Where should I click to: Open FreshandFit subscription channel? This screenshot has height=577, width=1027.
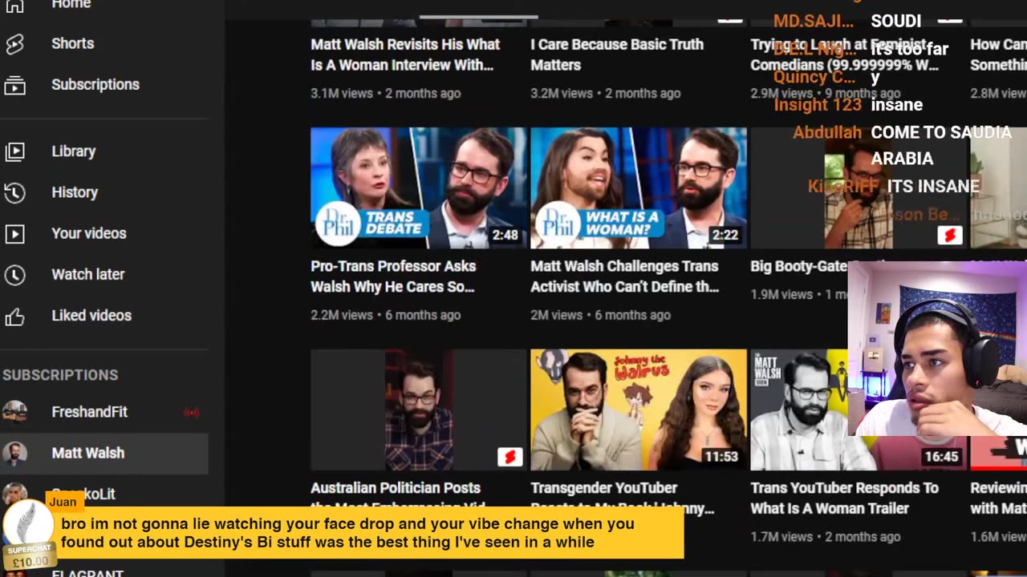point(90,412)
